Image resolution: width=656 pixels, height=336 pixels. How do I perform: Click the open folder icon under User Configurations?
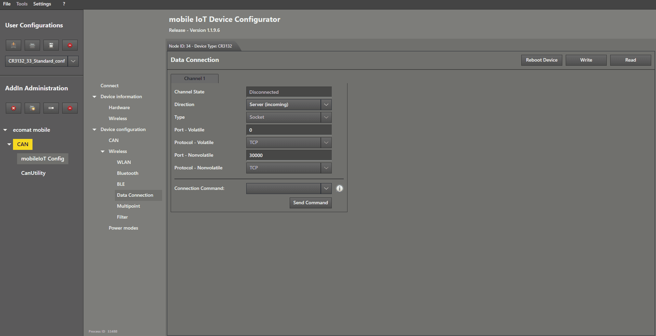point(32,45)
